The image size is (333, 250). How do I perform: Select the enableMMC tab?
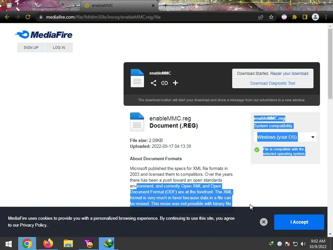click(x=119, y=6)
